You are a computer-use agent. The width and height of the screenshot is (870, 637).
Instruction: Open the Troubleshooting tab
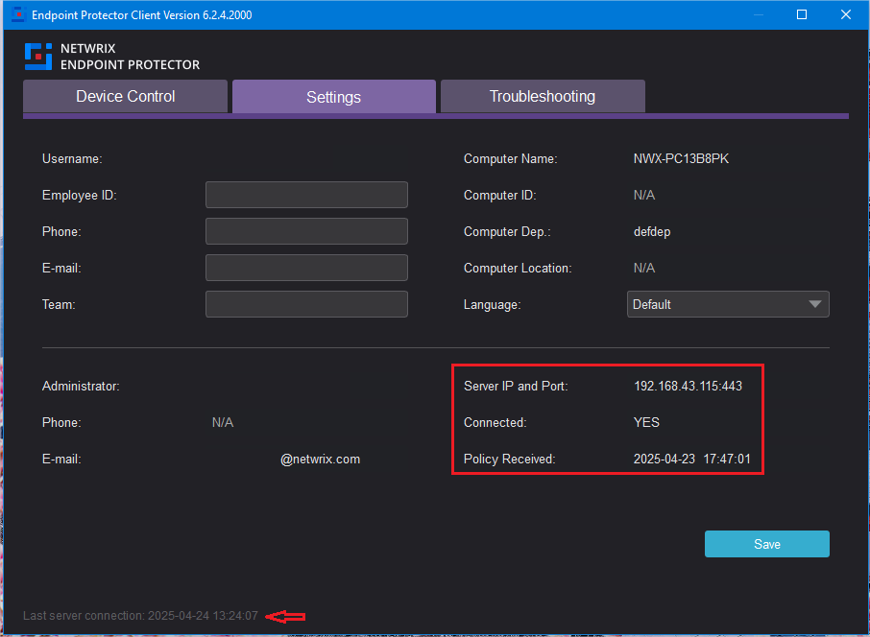542,96
